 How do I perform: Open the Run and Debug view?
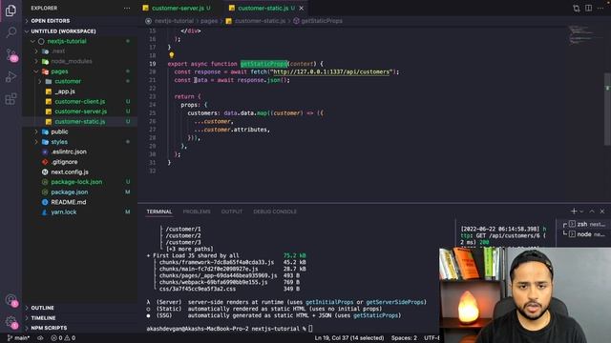[11, 76]
